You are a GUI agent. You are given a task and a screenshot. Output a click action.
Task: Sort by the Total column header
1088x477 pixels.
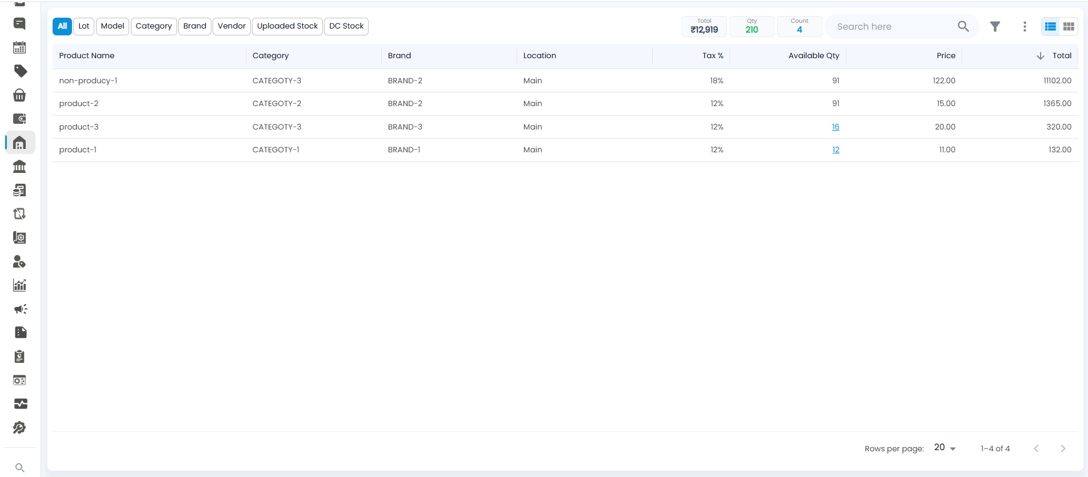[1062, 55]
